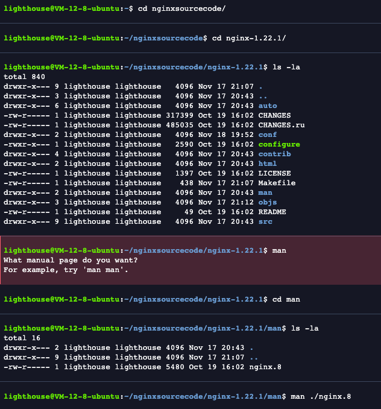
Task: Click the 'man ./nginx.8' command text
Action: [321, 396]
